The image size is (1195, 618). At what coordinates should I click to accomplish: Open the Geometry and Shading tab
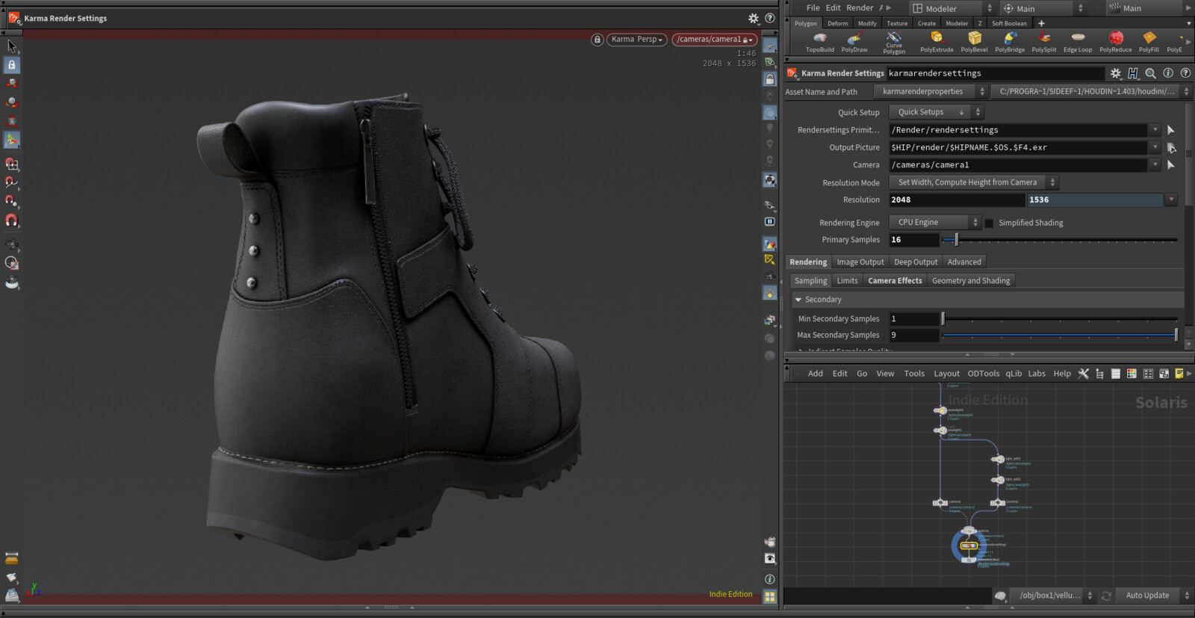coord(970,281)
